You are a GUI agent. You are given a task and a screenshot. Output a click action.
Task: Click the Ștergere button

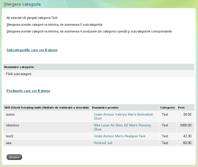pyautogui.click(x=14, y=157)
